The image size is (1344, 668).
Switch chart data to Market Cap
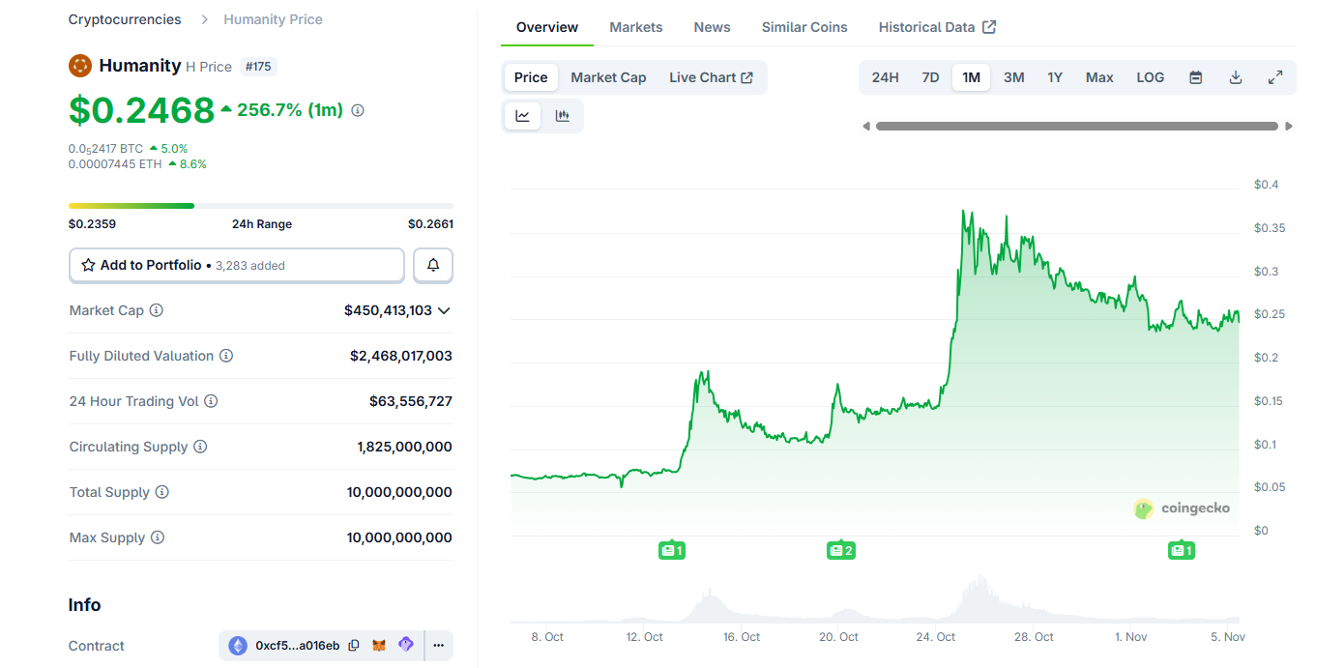(608, 77)
